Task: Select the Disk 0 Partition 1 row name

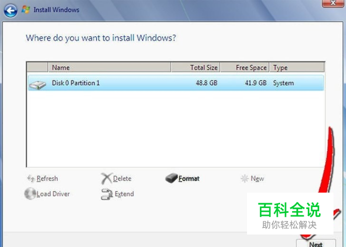Action: (x=75, y=83)
